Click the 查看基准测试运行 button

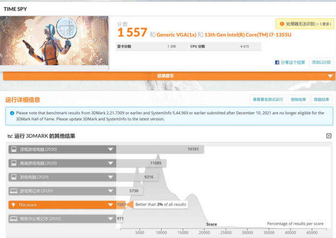point(268,100)
